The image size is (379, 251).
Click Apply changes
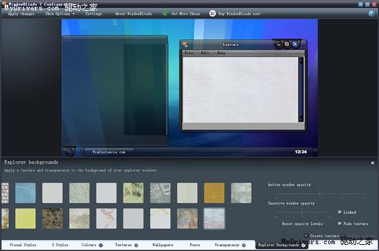(x=21, y=14)
